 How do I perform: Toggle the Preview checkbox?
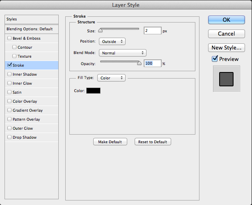click(x=215, y=59)
